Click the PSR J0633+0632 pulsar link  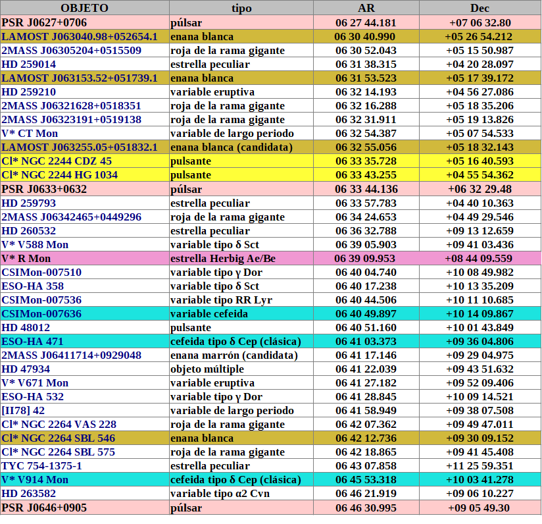click(44, 189)
